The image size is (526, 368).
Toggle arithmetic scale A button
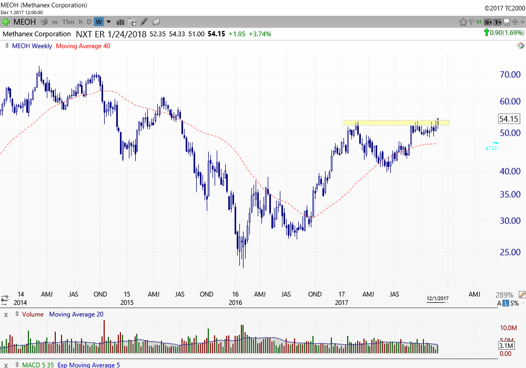499,303
